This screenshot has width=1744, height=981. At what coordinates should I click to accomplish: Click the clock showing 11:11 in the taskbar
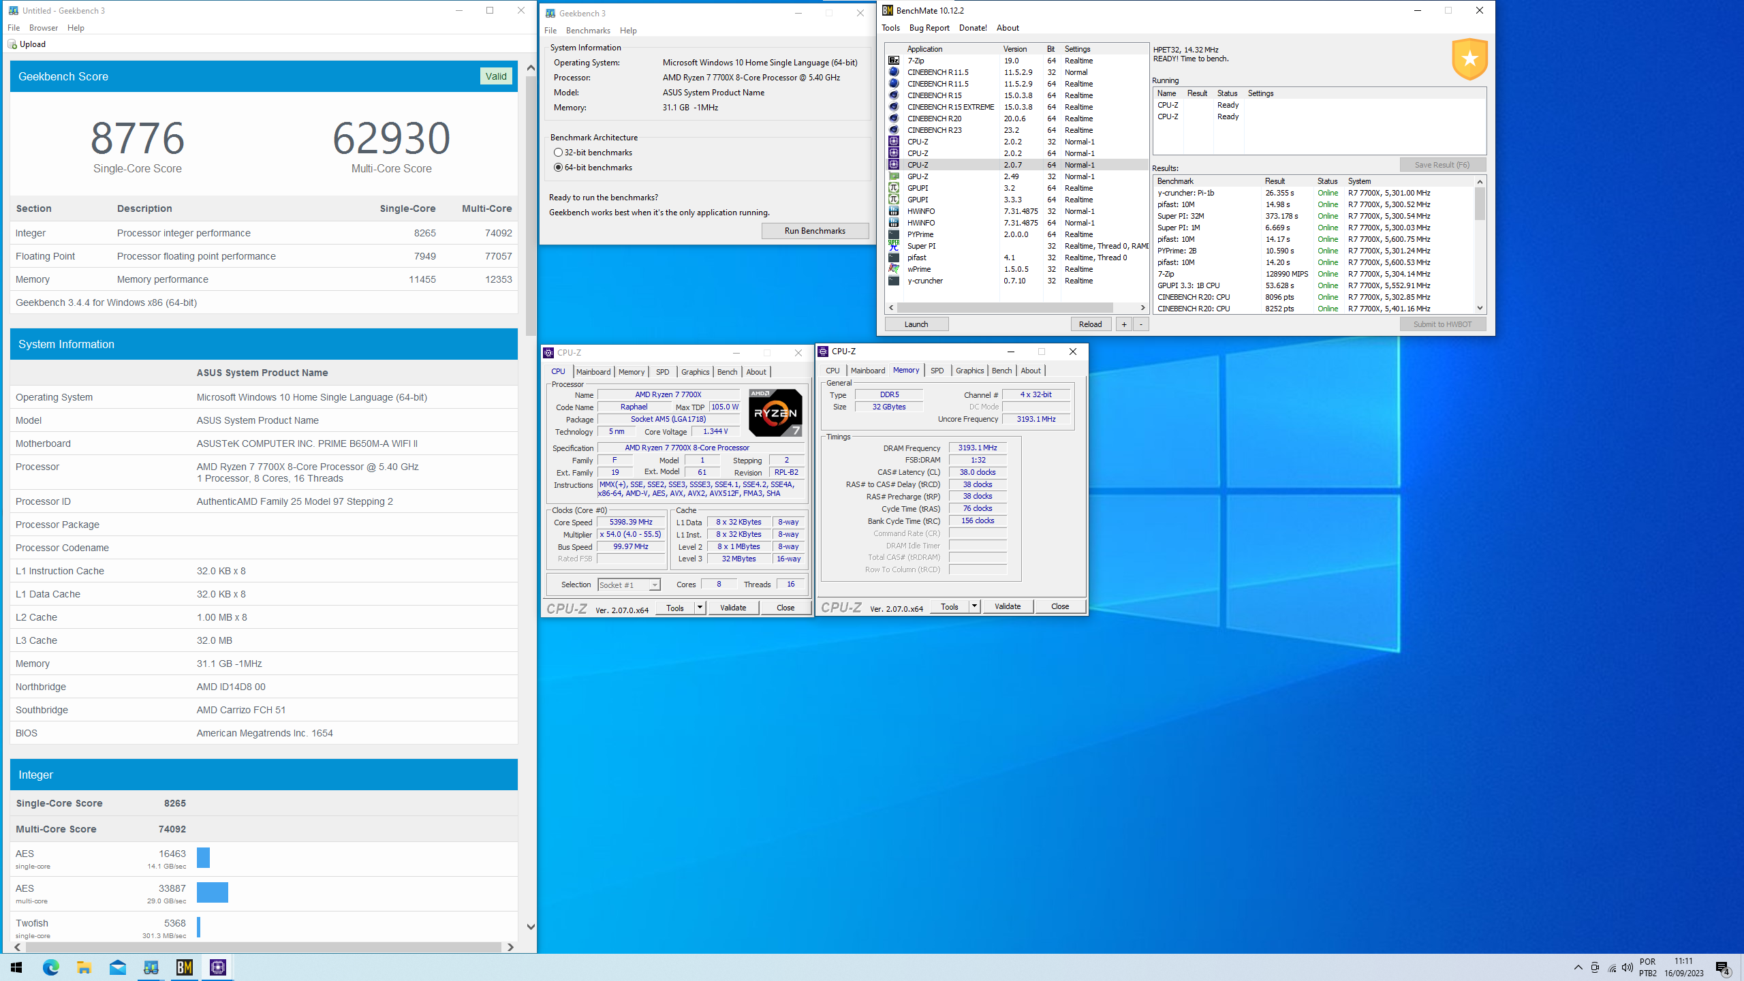[1683, 961]
